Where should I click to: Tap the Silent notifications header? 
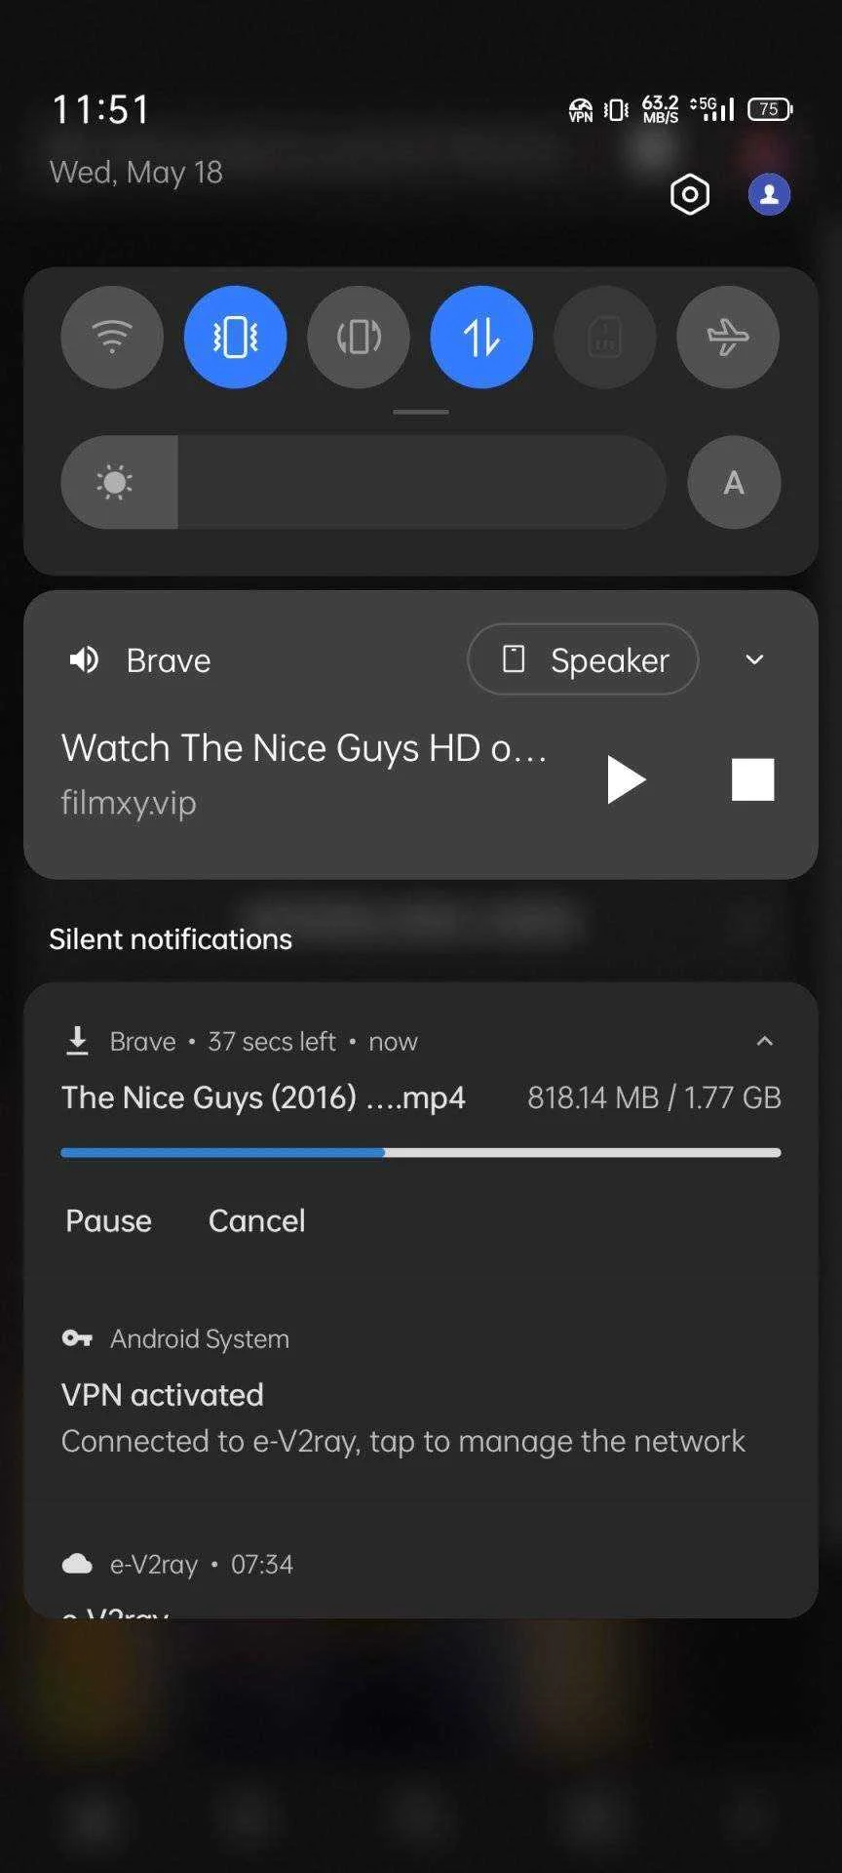tap(171, 938)
